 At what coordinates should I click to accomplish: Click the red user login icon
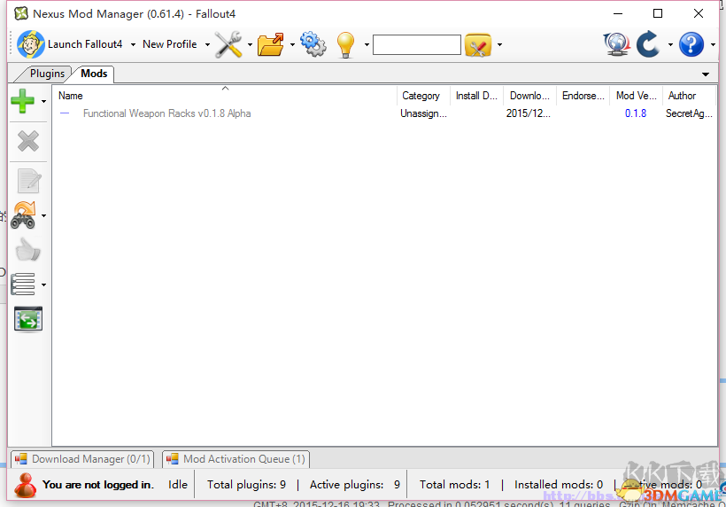[25, 485]
